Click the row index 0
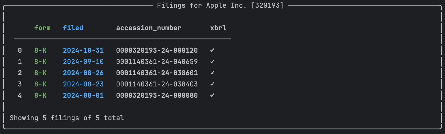 click(x=20, y=50)
